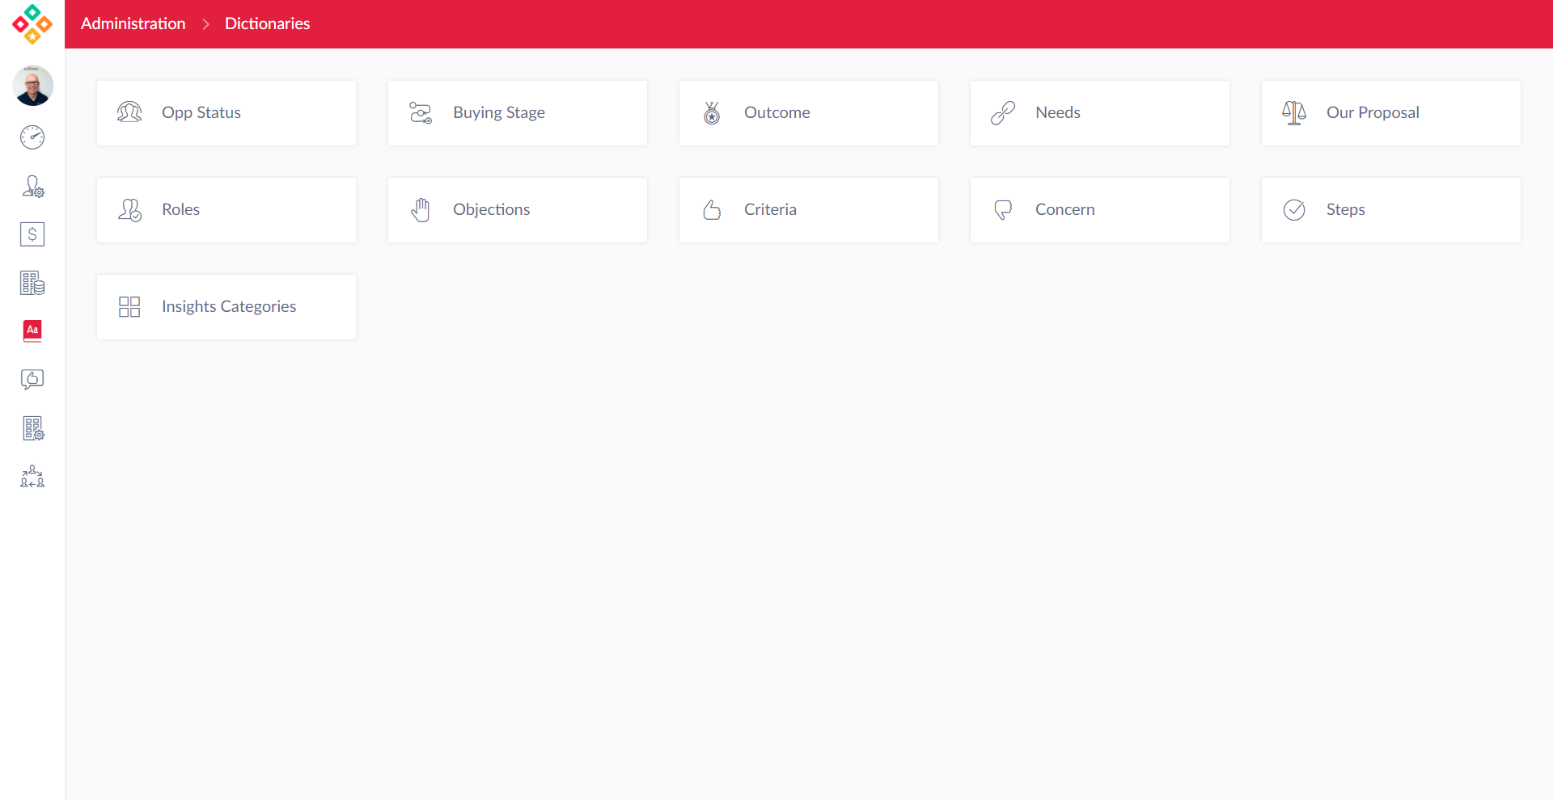Click the dashboard gauge icon in sidebar
This screenshot has width=1553, height=800.
[x=32, y=137]
